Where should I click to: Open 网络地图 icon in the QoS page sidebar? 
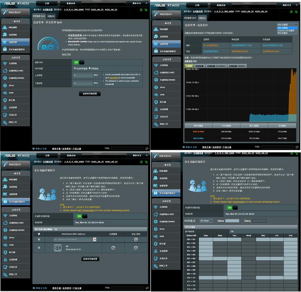5,27
